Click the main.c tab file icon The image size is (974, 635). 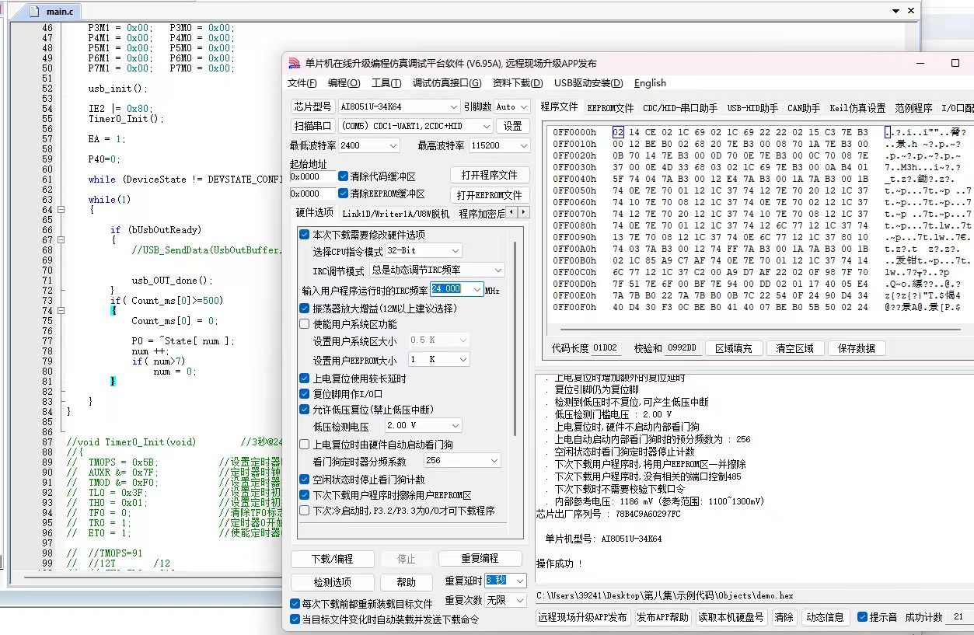tap(33, 12)
